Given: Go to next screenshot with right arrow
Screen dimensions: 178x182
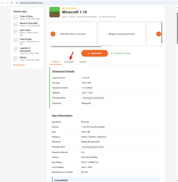Looking at the screenshot, I should 158,34.
